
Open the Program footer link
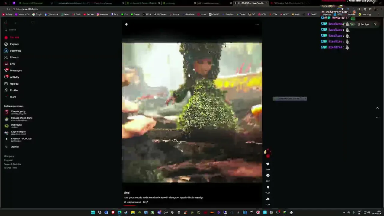[x=9, y=160]
